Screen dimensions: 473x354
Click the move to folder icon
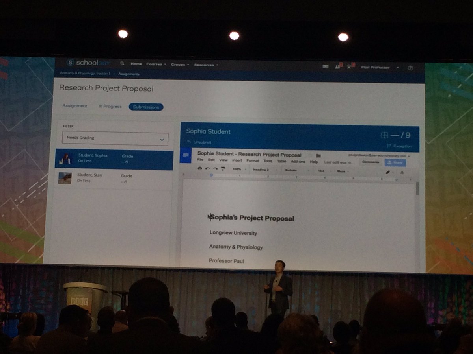318,155
